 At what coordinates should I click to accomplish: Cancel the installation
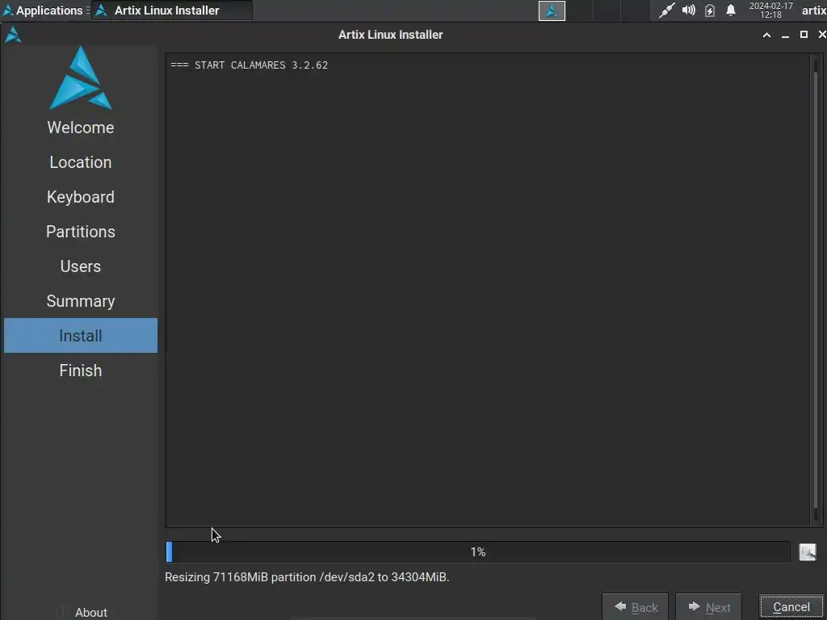click(x=791, y=607)
